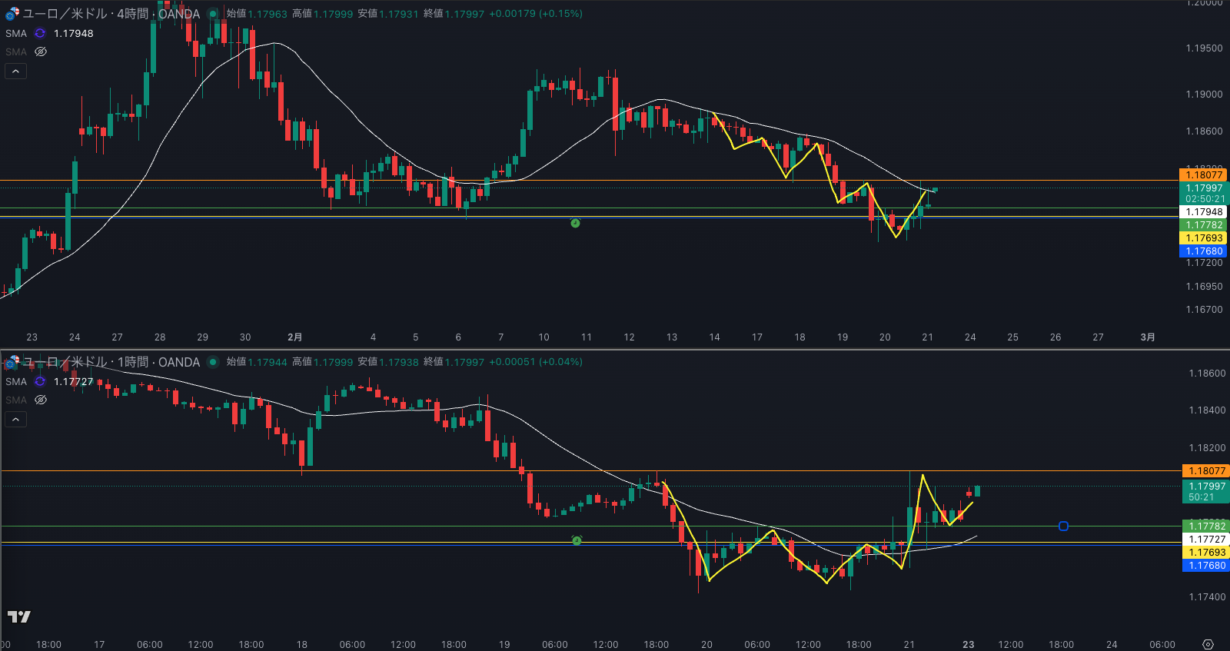This screenshot has width=1230, height=651.
Task: Click the purple SMA refresh icon in 4-hour chart
Action: point(40,33)
